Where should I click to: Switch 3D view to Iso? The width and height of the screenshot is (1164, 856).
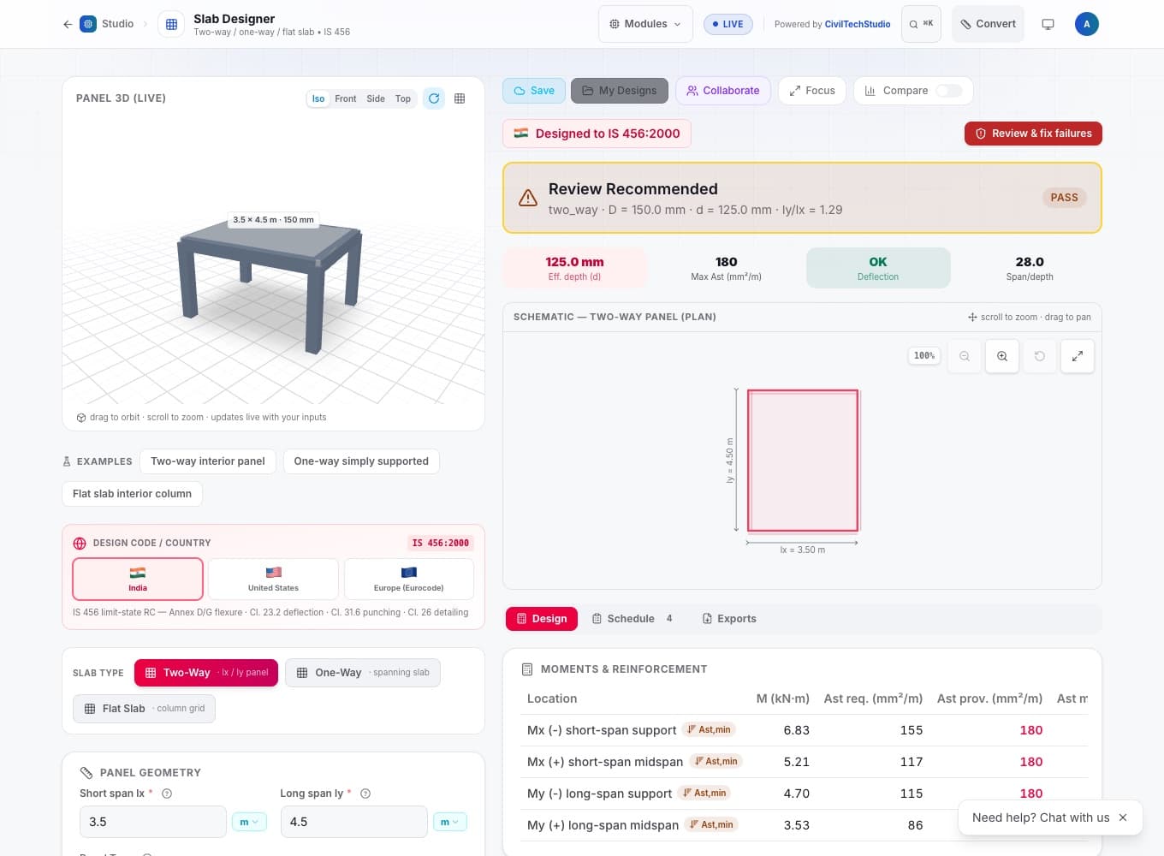[x=318, y=98]
